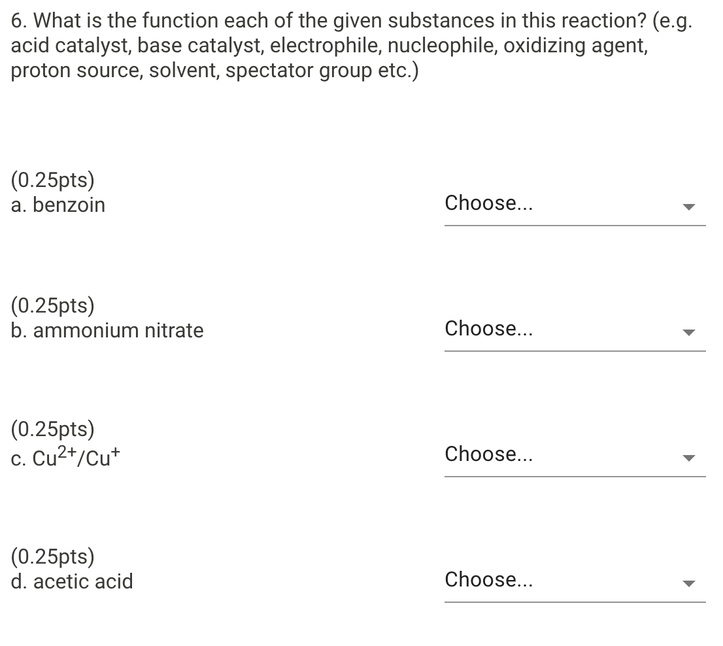Click the Choose placeholder next to acetic acid
Viewport: 723px width, 646px height.
click(489, 579)
